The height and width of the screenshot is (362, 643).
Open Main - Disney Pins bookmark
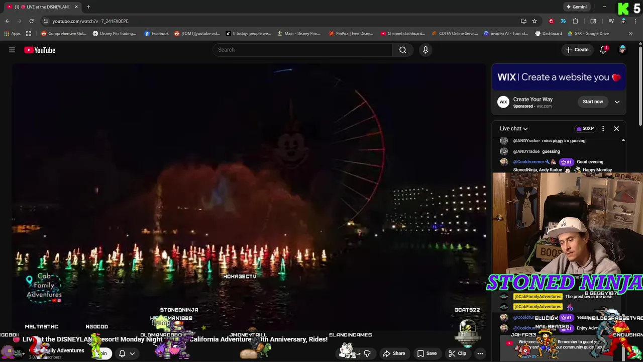tap(299, 34)
